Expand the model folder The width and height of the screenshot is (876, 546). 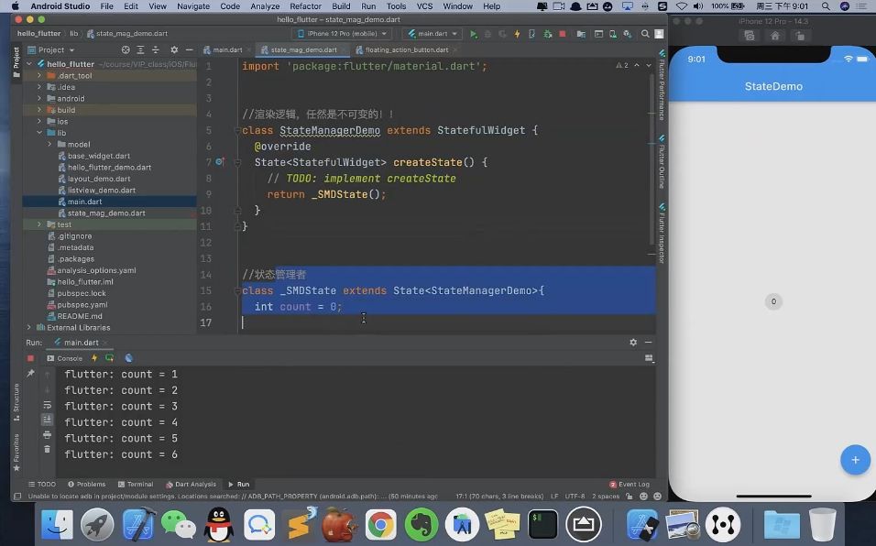click(x=49, y=144)
